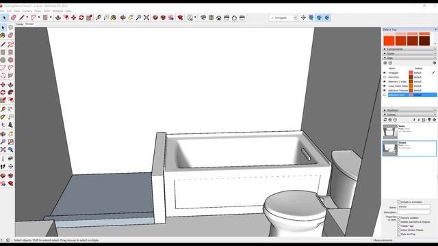Expand the Components panel
This screenshot has width=438, height=246.
click(x=409, y=49)
